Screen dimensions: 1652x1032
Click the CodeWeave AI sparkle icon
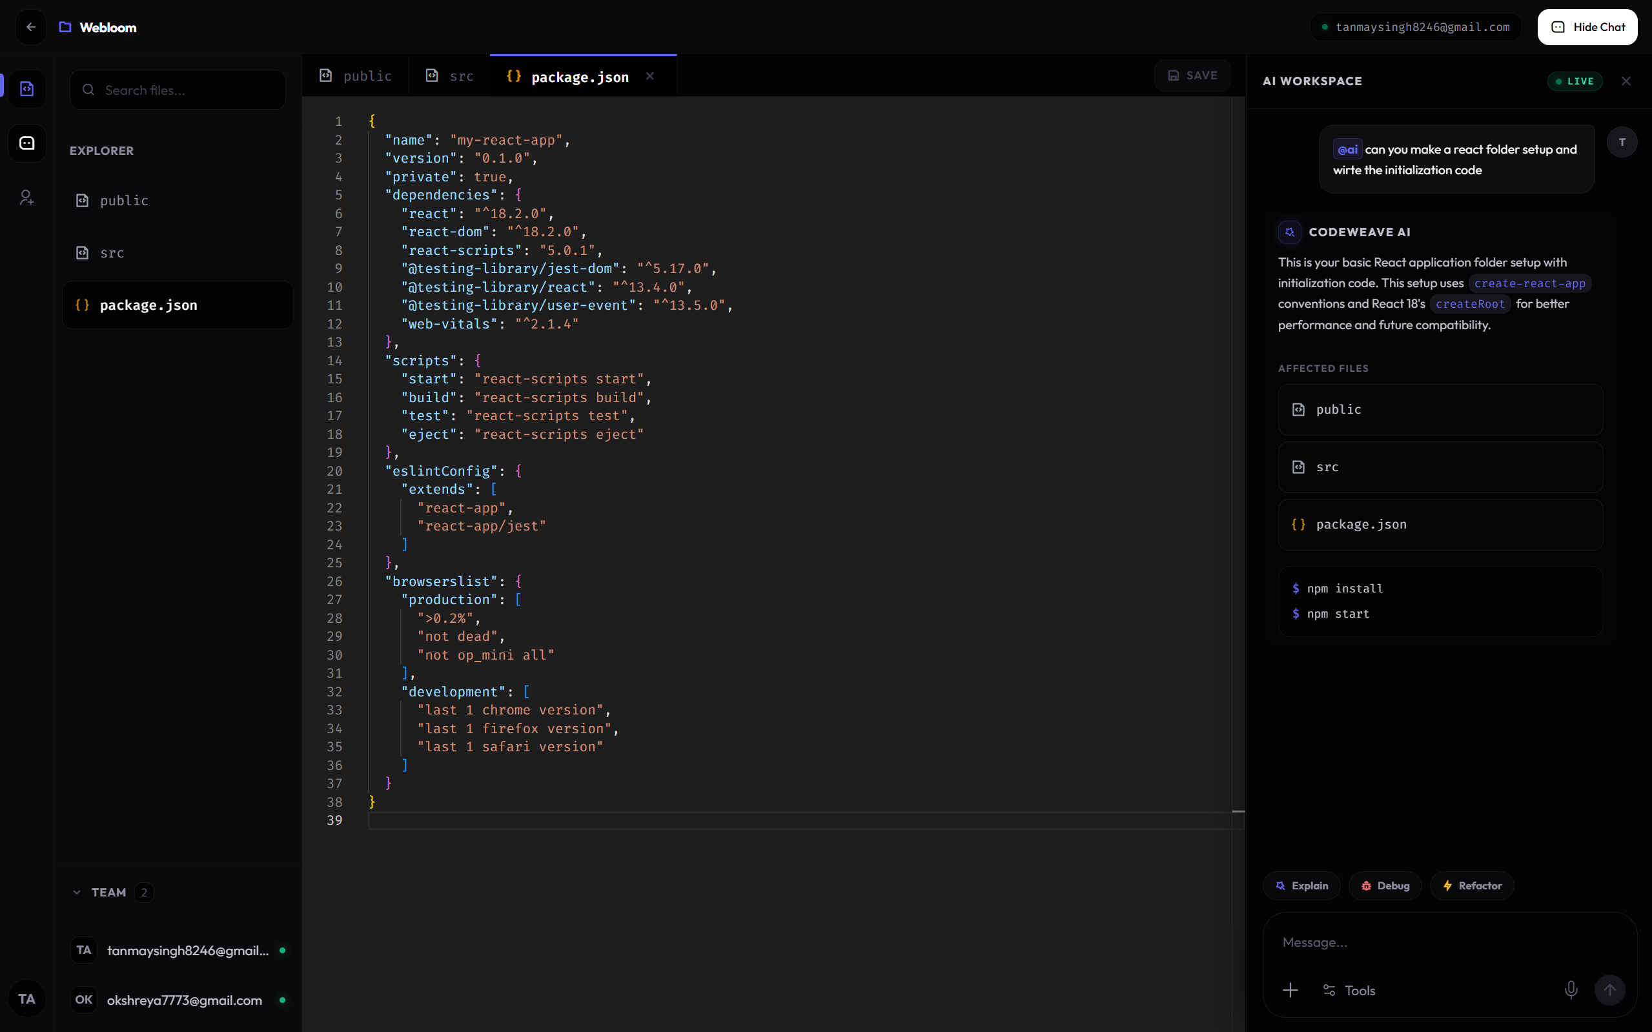(x=1290, y=232)
